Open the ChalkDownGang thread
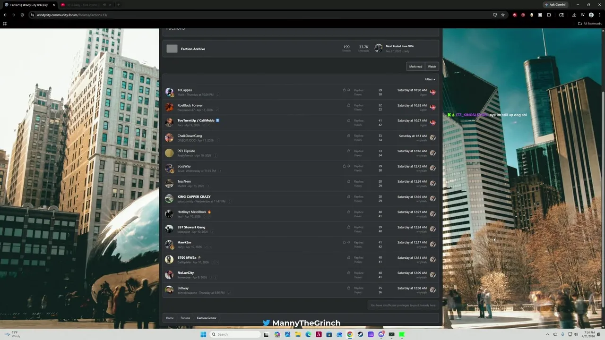 point(190,136)
